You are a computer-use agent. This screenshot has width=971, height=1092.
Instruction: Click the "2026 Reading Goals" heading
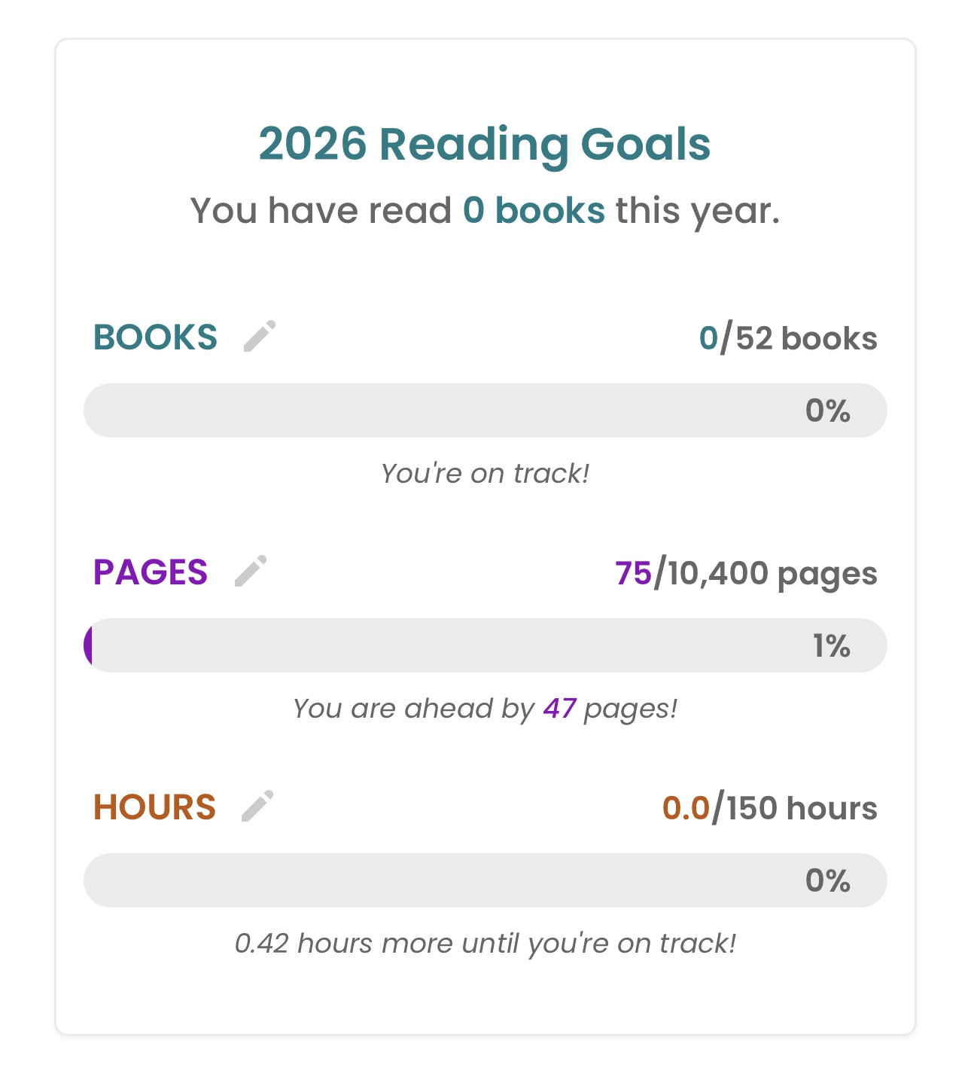coord(485,144)
